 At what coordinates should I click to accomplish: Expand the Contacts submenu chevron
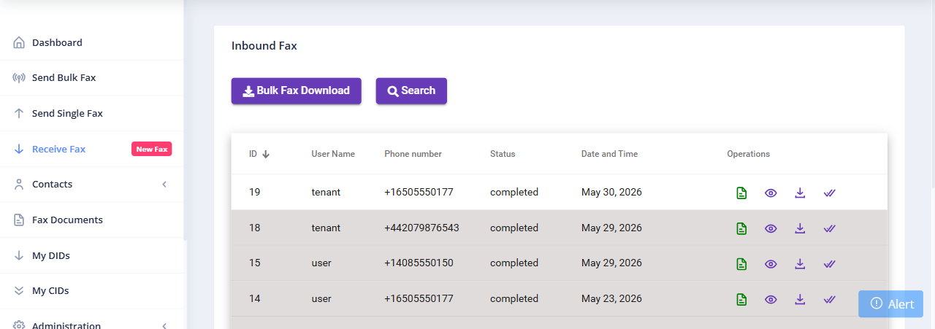click(x=164, y=185)
